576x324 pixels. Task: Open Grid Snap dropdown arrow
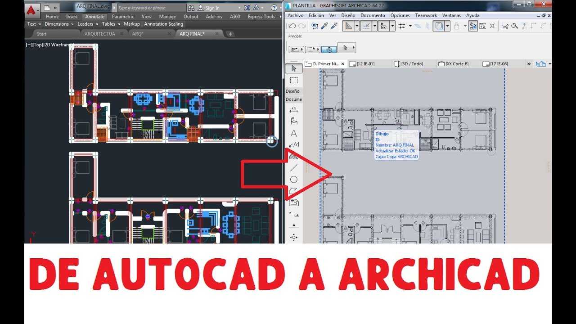[x=410, y=26]
